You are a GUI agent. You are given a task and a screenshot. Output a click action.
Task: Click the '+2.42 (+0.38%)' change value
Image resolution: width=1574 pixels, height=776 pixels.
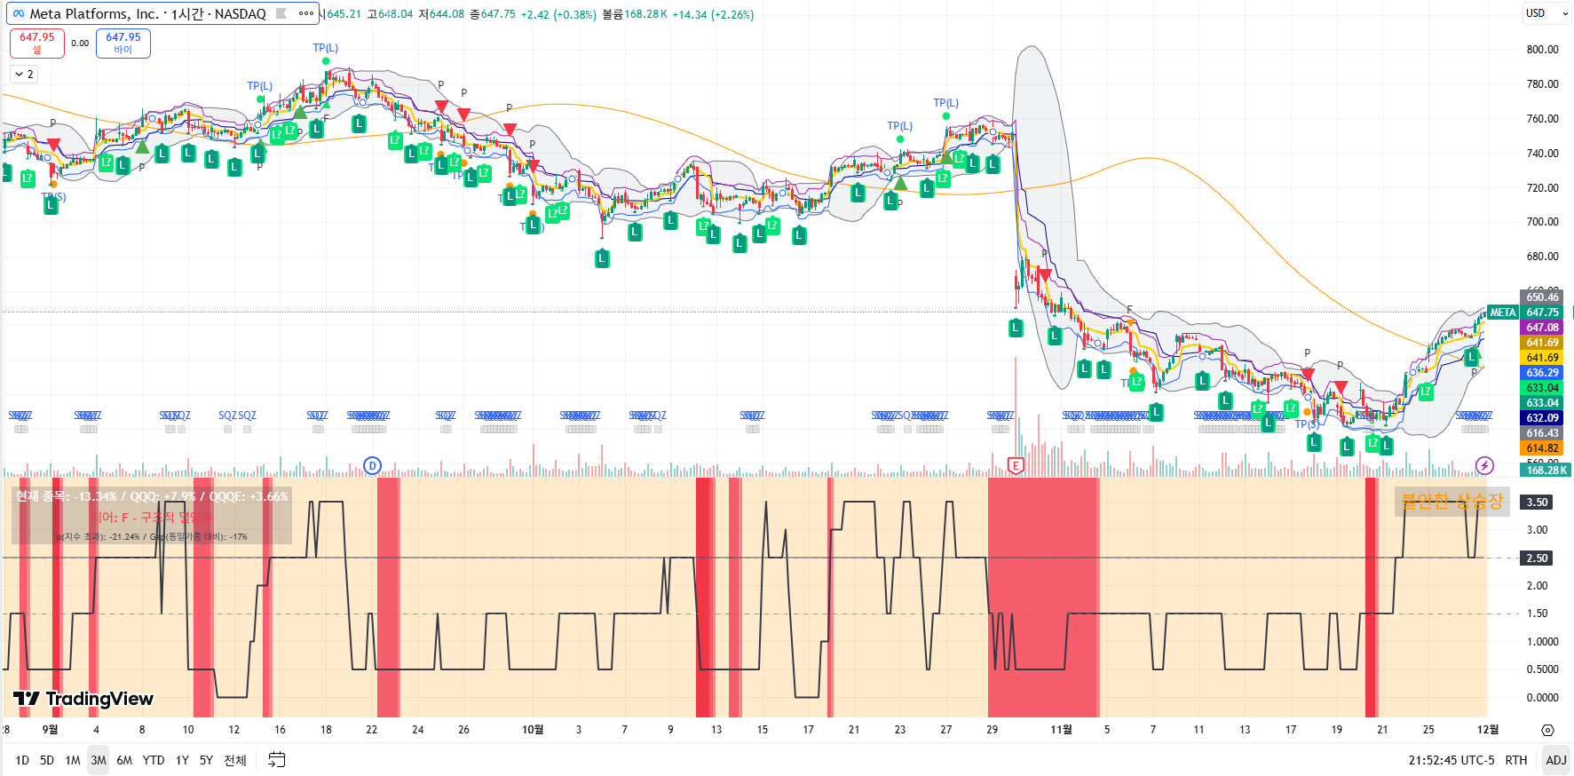coord(558,14)
